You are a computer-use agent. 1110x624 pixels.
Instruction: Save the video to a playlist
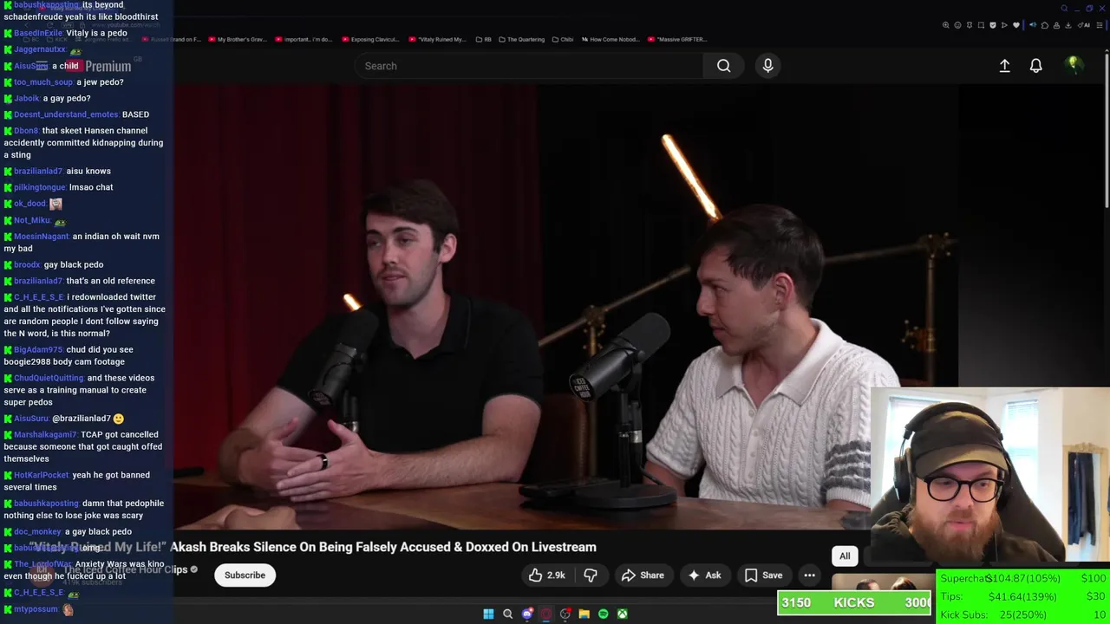(764, 575)
